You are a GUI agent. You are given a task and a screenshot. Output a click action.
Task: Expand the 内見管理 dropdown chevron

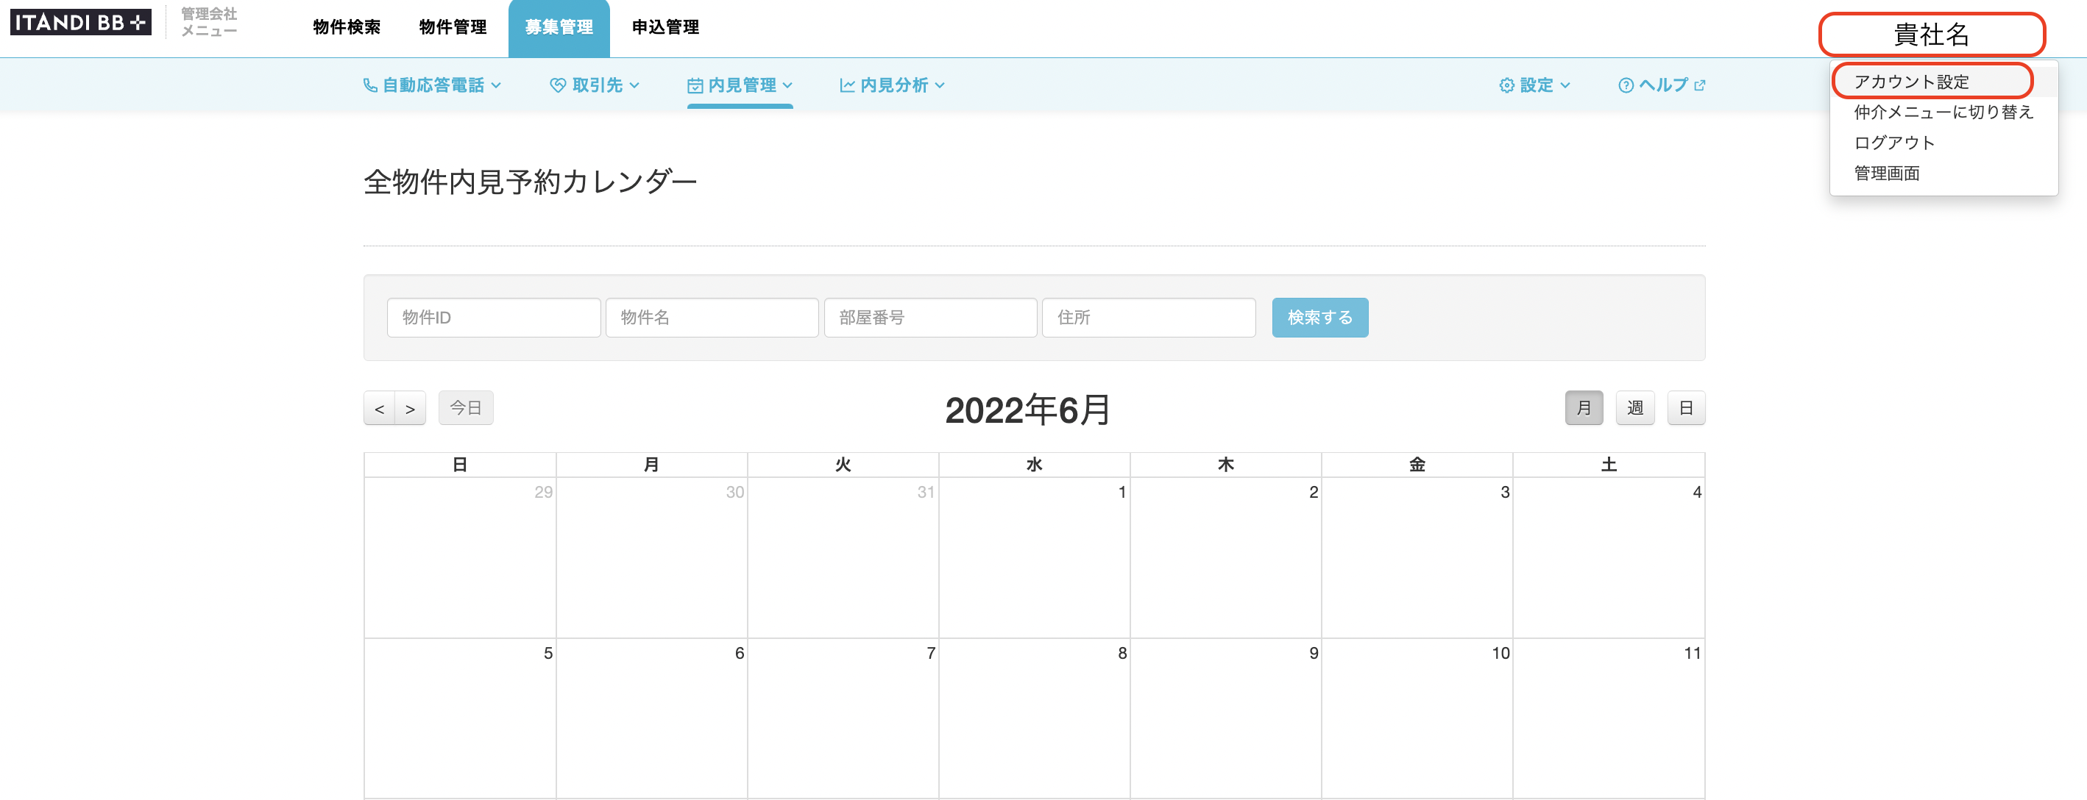tap(787, 85)
